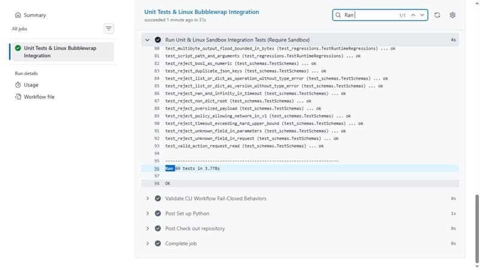Open the jobs filter icon button

109,28
